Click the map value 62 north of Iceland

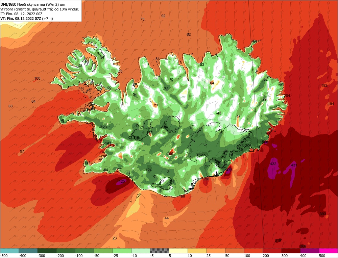tap(189, 34)
